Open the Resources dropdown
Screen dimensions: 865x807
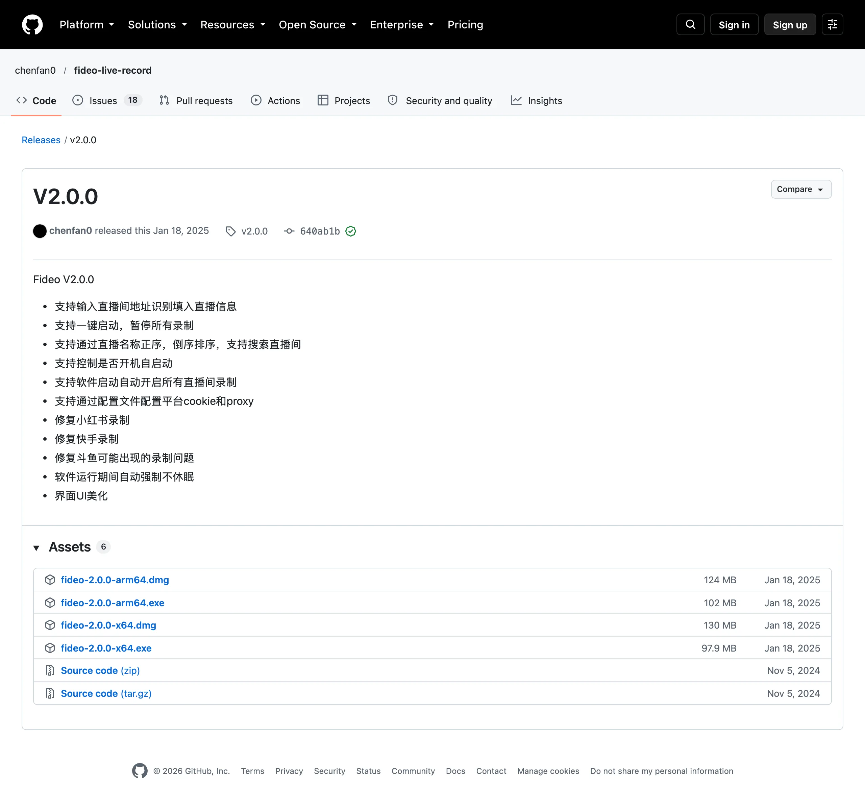233,24
